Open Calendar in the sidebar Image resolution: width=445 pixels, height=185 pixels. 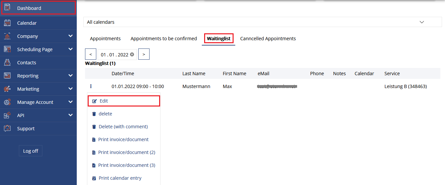pos(38,23)
